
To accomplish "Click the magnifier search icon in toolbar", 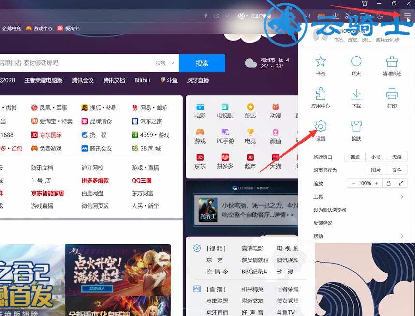I will point(308,16).
